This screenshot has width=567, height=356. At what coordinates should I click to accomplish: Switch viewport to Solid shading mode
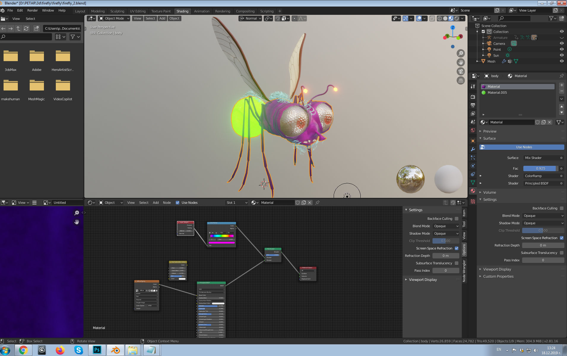(445, 18)
